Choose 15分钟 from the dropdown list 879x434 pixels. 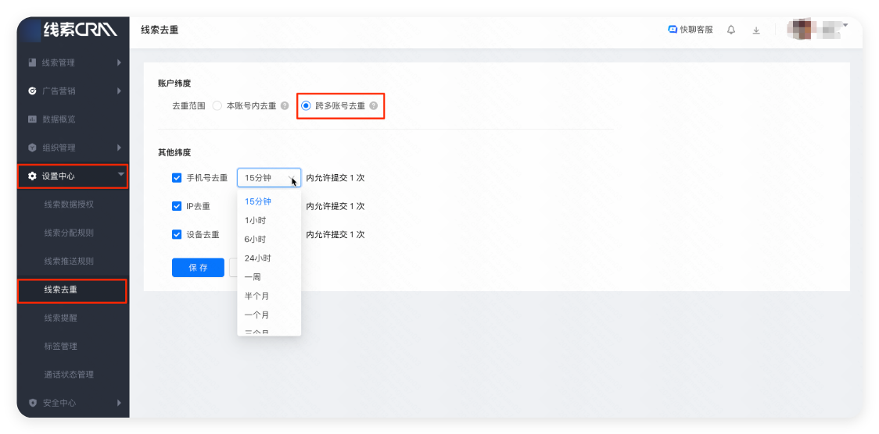[x=269, y=201]
